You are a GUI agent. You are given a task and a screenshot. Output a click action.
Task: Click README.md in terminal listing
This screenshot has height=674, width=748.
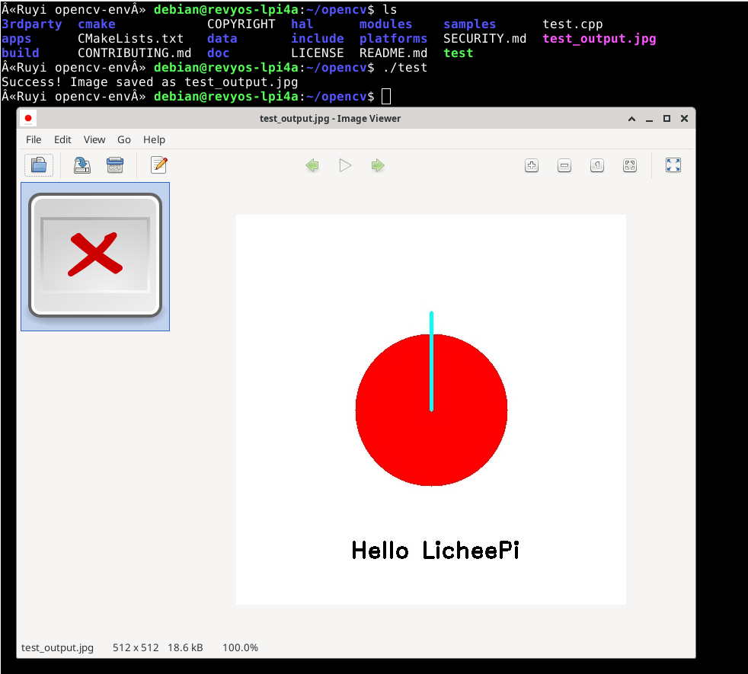pos(393,53)
